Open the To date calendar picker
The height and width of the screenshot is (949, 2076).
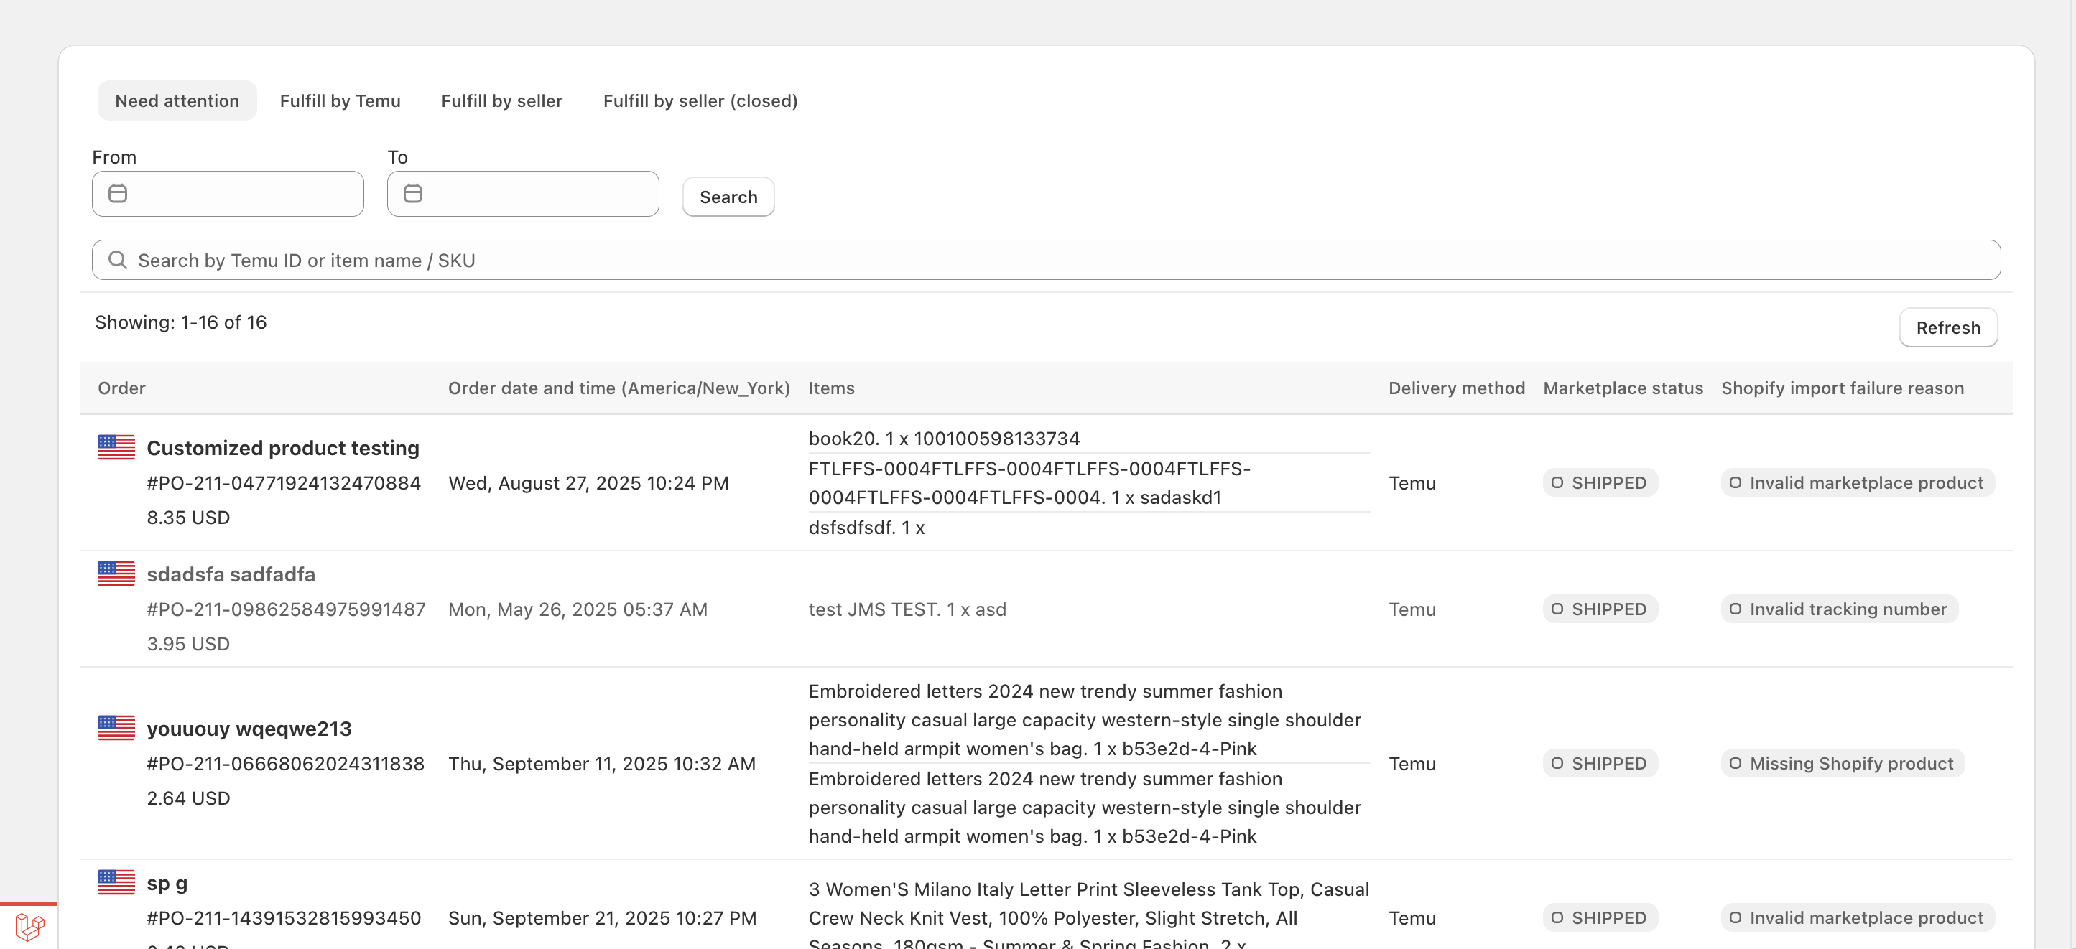414,193
